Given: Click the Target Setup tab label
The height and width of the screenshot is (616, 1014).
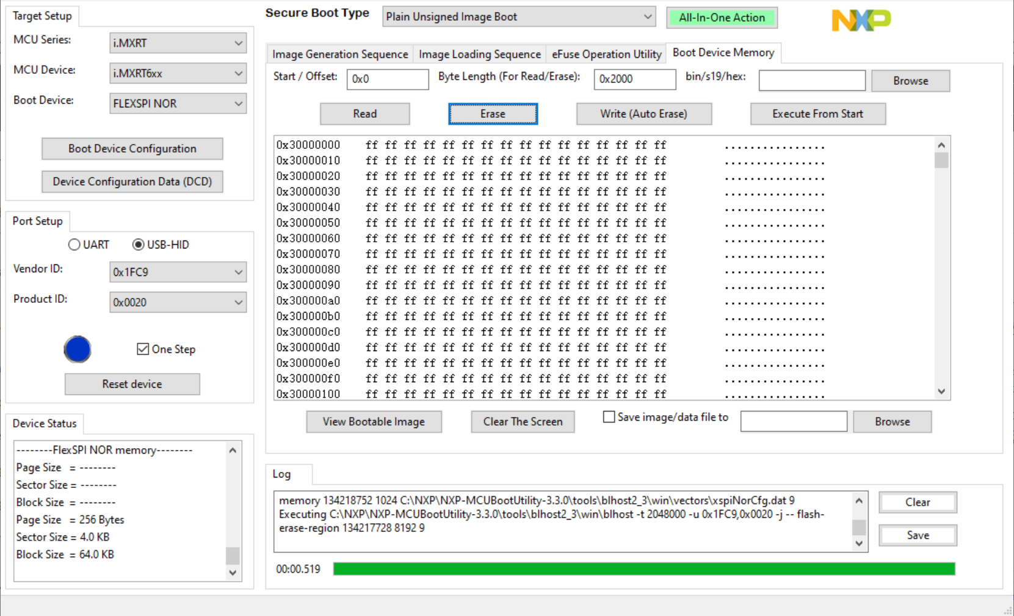Looking at the screenshot, I should [x=42, y=16].
